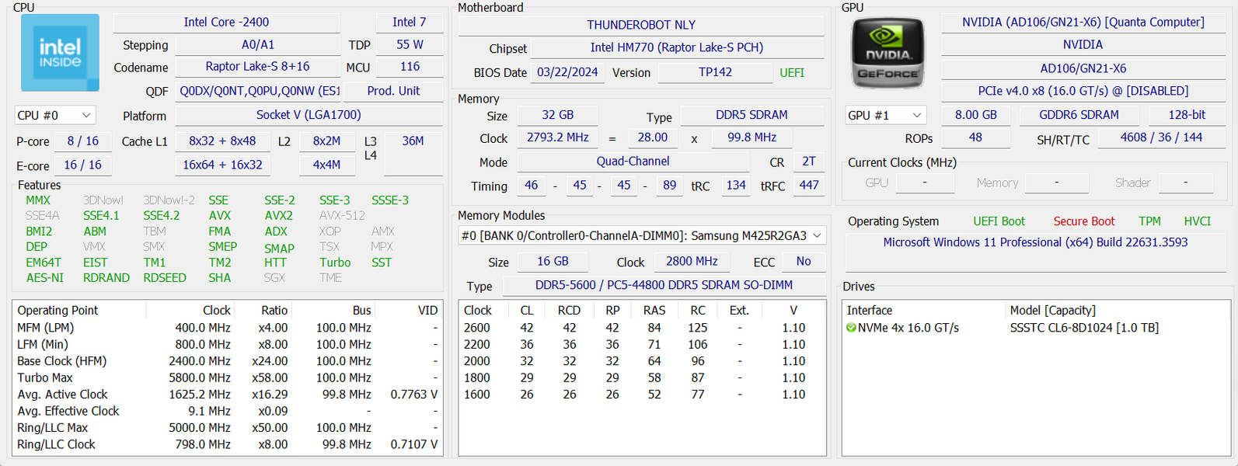Click the Quad-Channel mode value

pos(633,162)
